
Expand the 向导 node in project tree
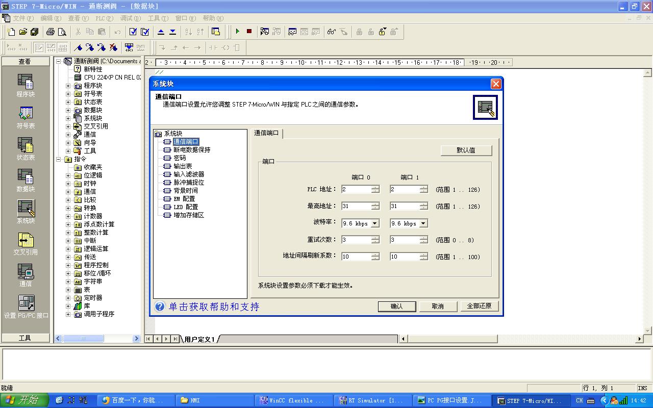coord(68,143)
